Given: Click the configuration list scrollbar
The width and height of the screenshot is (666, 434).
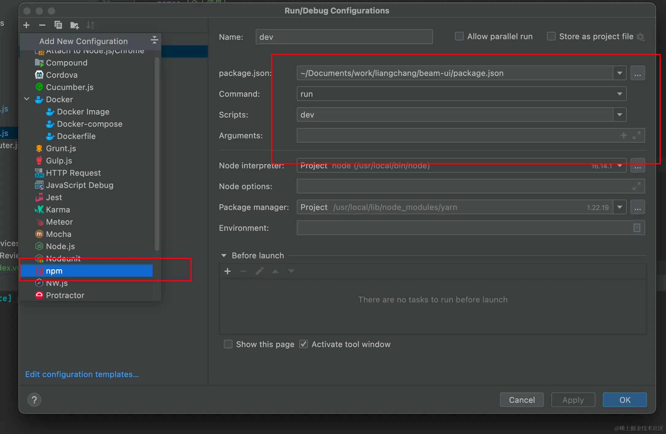Looking at the screenshot, I should tap(157, 153).
